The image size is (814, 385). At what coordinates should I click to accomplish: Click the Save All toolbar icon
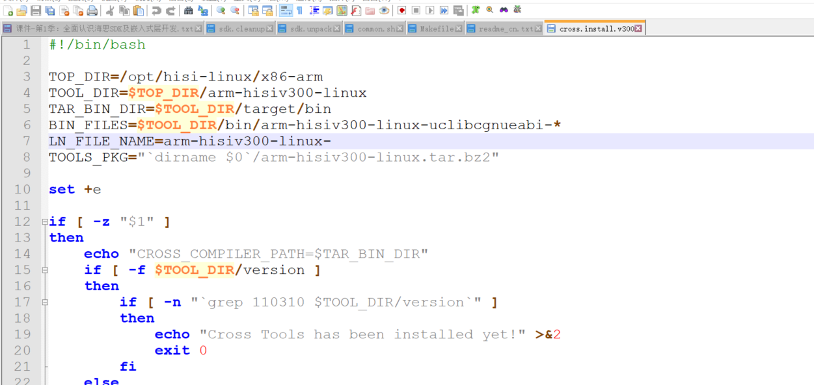pos(50,10)
